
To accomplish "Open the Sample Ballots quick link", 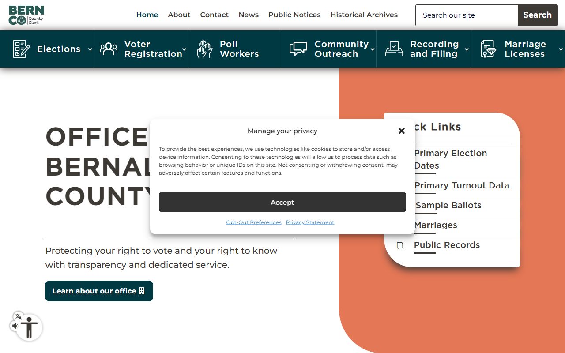I will [448, 205].
